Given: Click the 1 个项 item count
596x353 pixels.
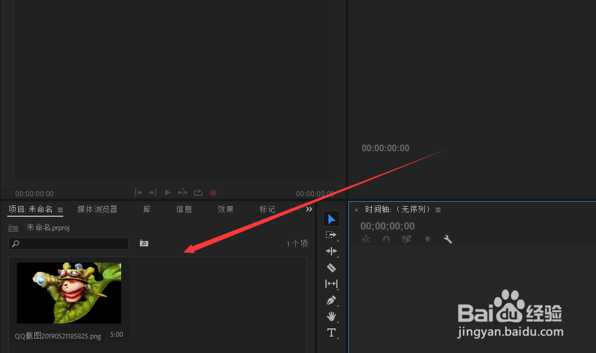Looking at the screenshot, I should [297, 243].
